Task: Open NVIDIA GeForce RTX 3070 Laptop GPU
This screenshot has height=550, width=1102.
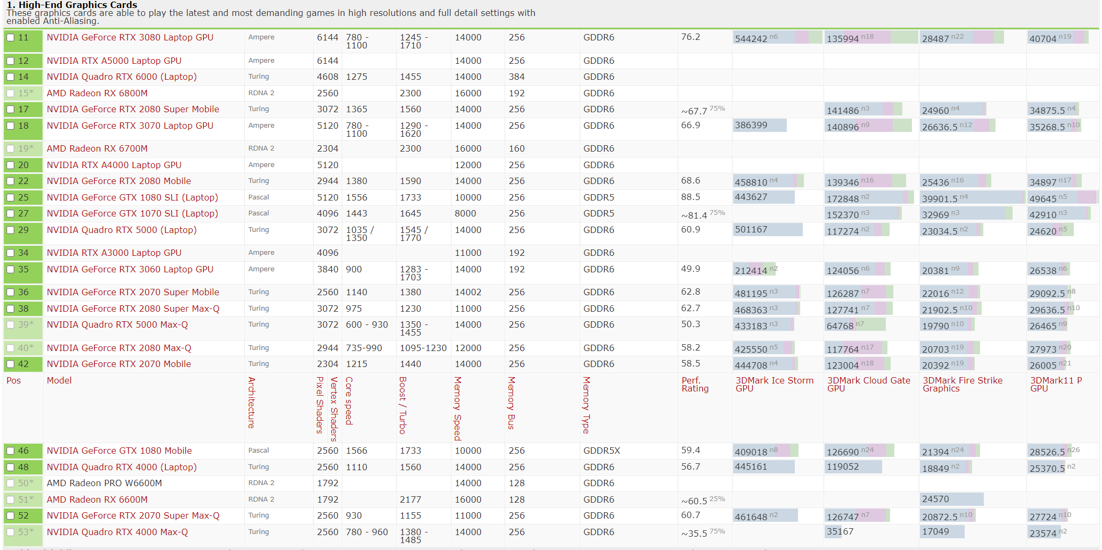Action: [130, 126]
